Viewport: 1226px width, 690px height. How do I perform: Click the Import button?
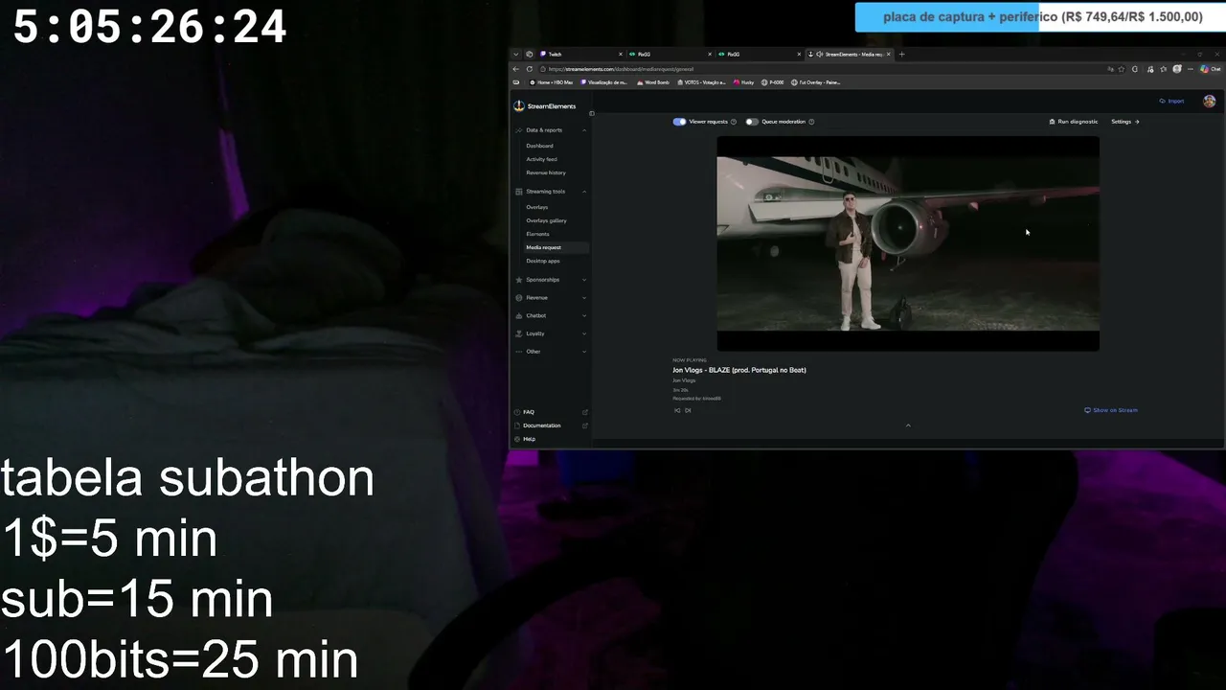(1171, 101)
